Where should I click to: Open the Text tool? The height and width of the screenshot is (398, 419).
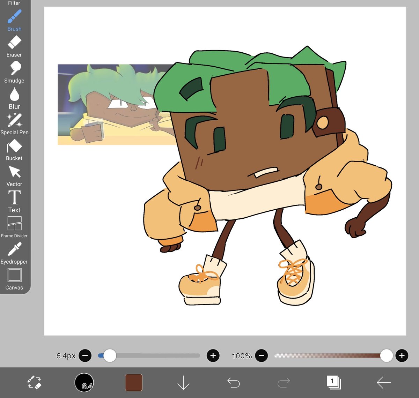(x=14, y=202)
